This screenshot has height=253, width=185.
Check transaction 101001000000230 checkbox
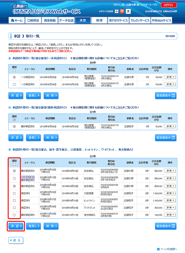14,178
